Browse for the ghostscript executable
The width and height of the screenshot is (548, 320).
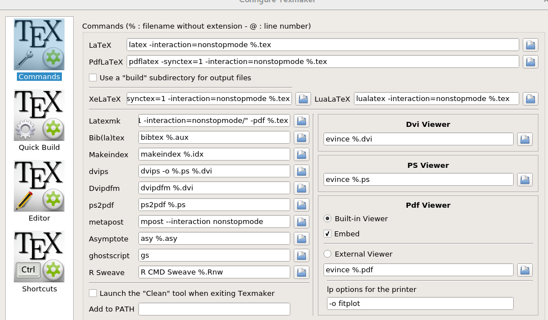(301, 255)
